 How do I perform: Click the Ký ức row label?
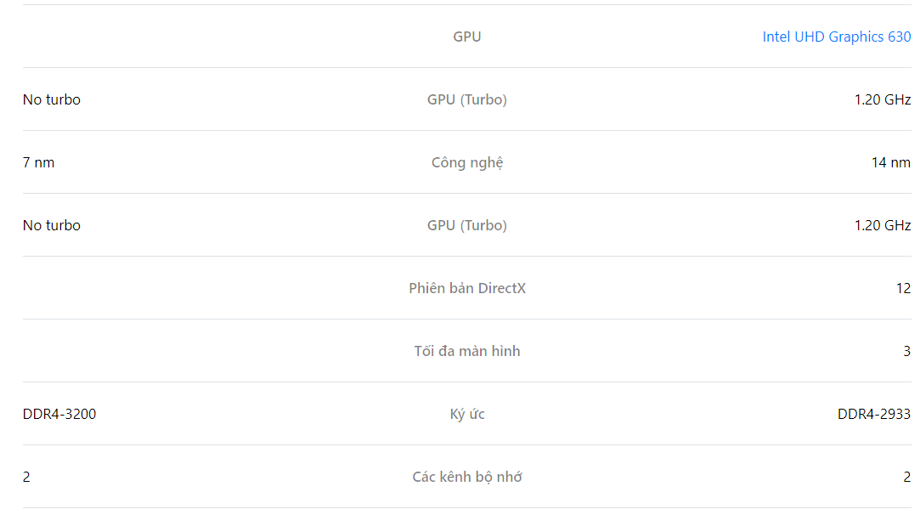467,414
